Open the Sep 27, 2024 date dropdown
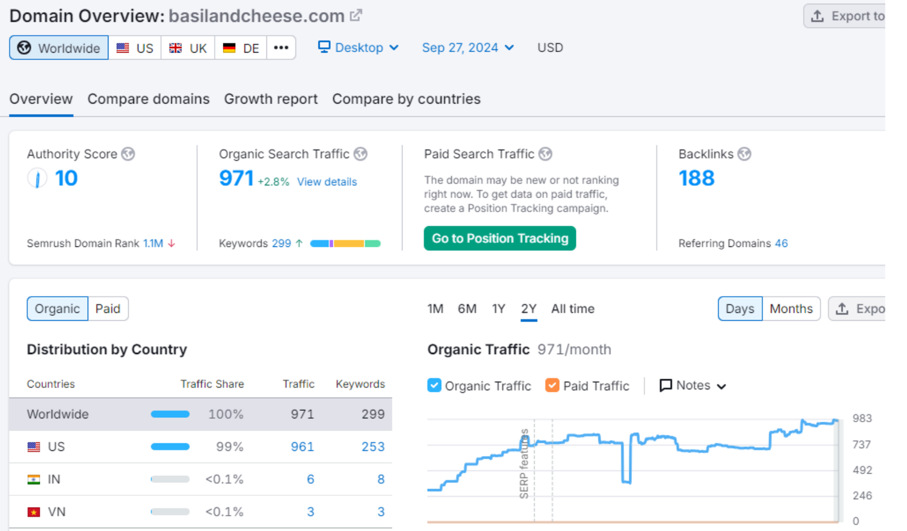The height and width of the screenshot is (531, 907). (468, 48)
